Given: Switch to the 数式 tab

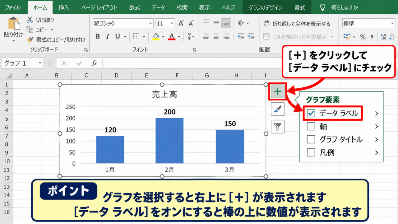Looking at the screenshot, I should tap(135, 7).
